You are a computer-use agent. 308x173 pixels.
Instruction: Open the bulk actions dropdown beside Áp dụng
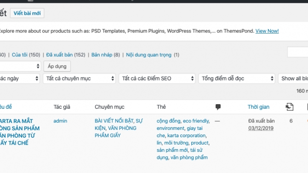(x=20, y=66)
